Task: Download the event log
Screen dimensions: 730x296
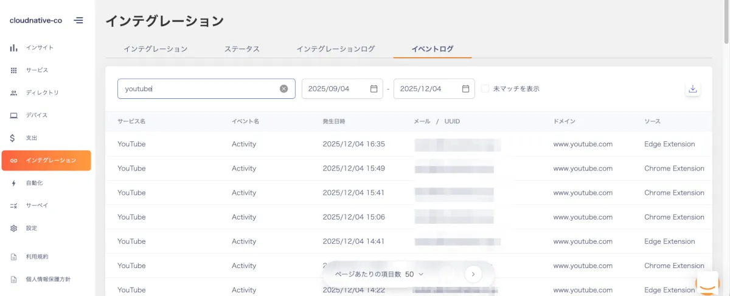Action: coord(692,89)
